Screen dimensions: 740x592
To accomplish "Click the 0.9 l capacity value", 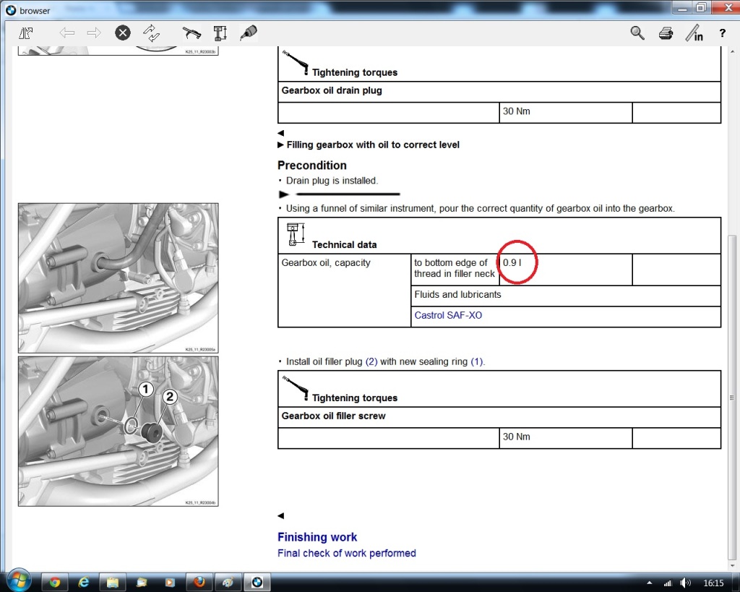I will tap(512, 262).
